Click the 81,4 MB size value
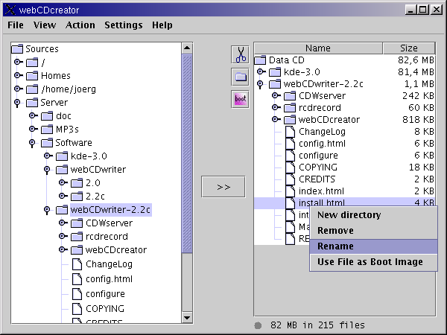 [416, 72]
